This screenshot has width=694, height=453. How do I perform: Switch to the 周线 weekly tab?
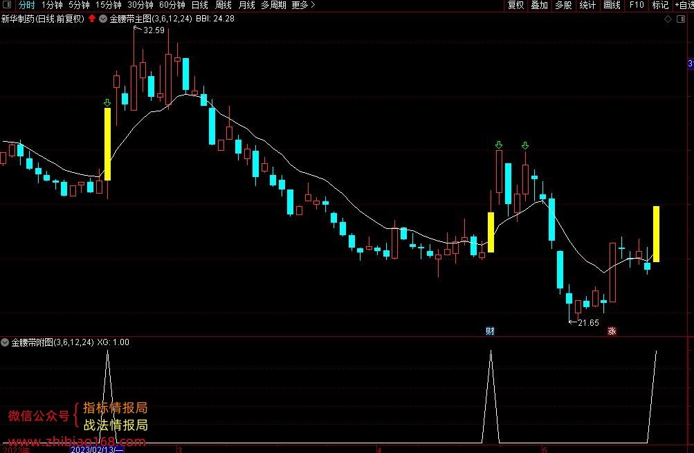pos(223,6)
